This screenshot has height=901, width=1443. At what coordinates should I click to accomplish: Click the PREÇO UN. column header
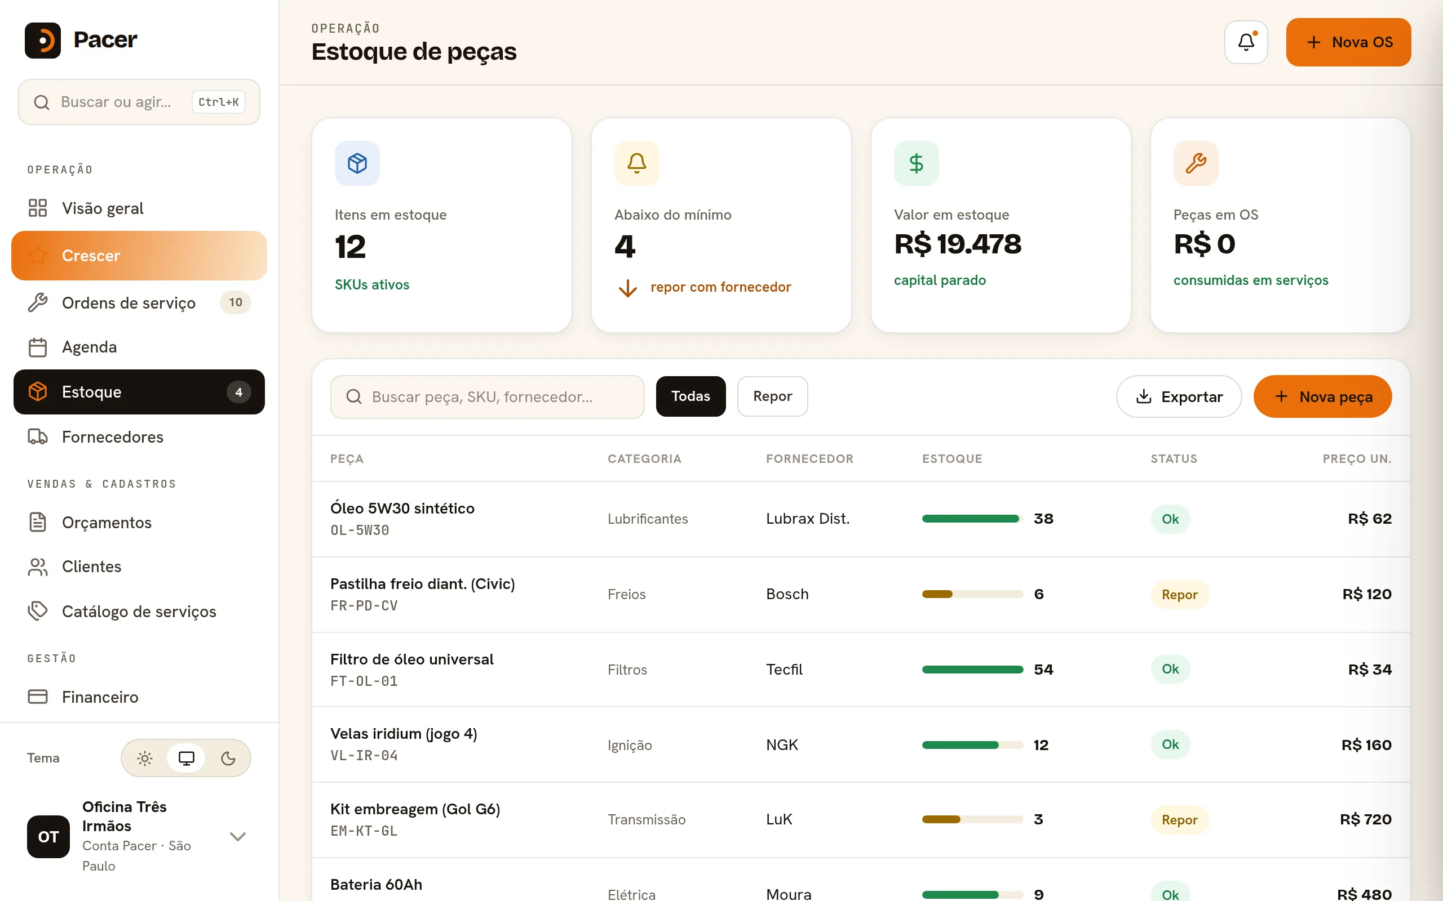point(1357,458)
